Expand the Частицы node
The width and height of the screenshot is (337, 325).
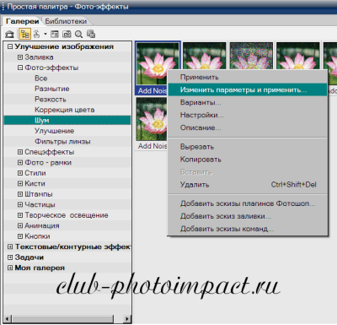(x=20, y=204)
